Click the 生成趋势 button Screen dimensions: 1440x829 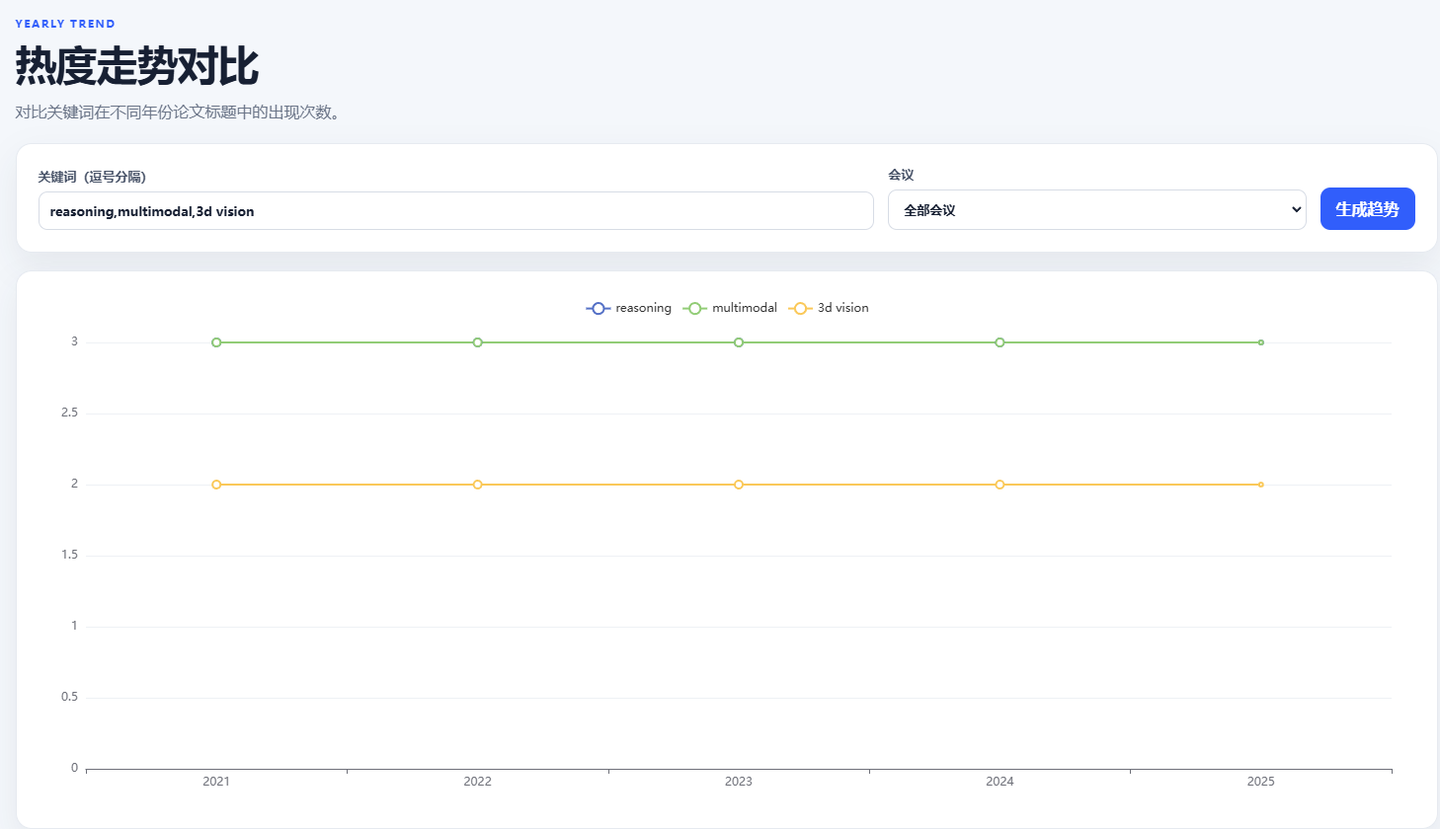tap(1367, 209)
